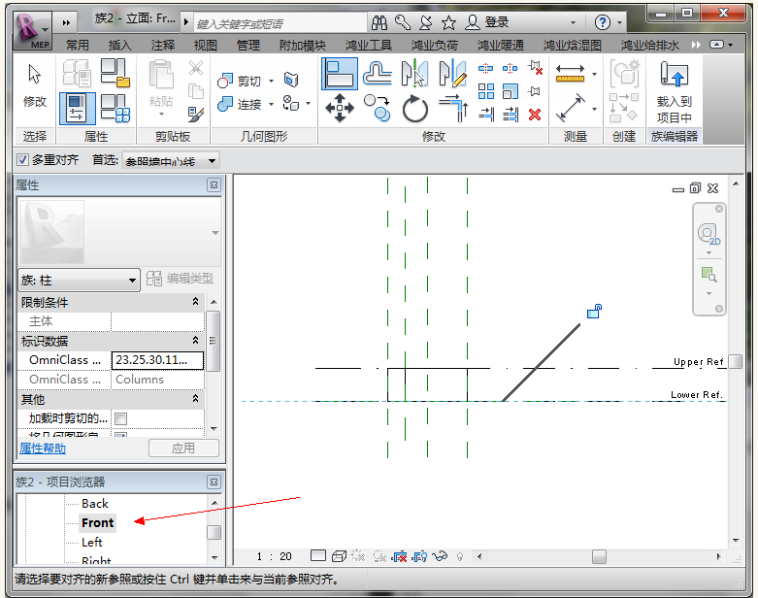This screenshot has width=758, height=598.
Task: Enable the cut-on-load checkbox under Other
Action: pyautogui.click(x=121, y=418)
